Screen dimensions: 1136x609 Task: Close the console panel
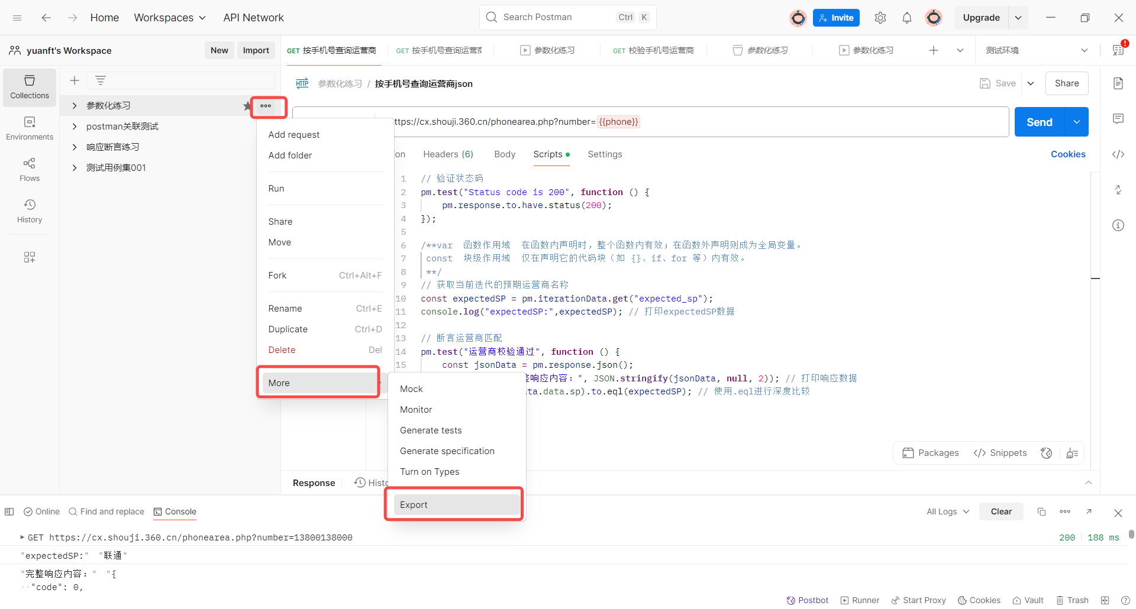pyautogui.click(x=1118, y=513)
